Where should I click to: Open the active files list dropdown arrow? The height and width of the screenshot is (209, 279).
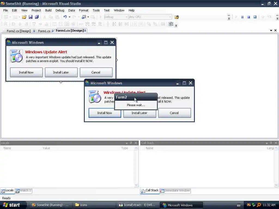point(271,30)
